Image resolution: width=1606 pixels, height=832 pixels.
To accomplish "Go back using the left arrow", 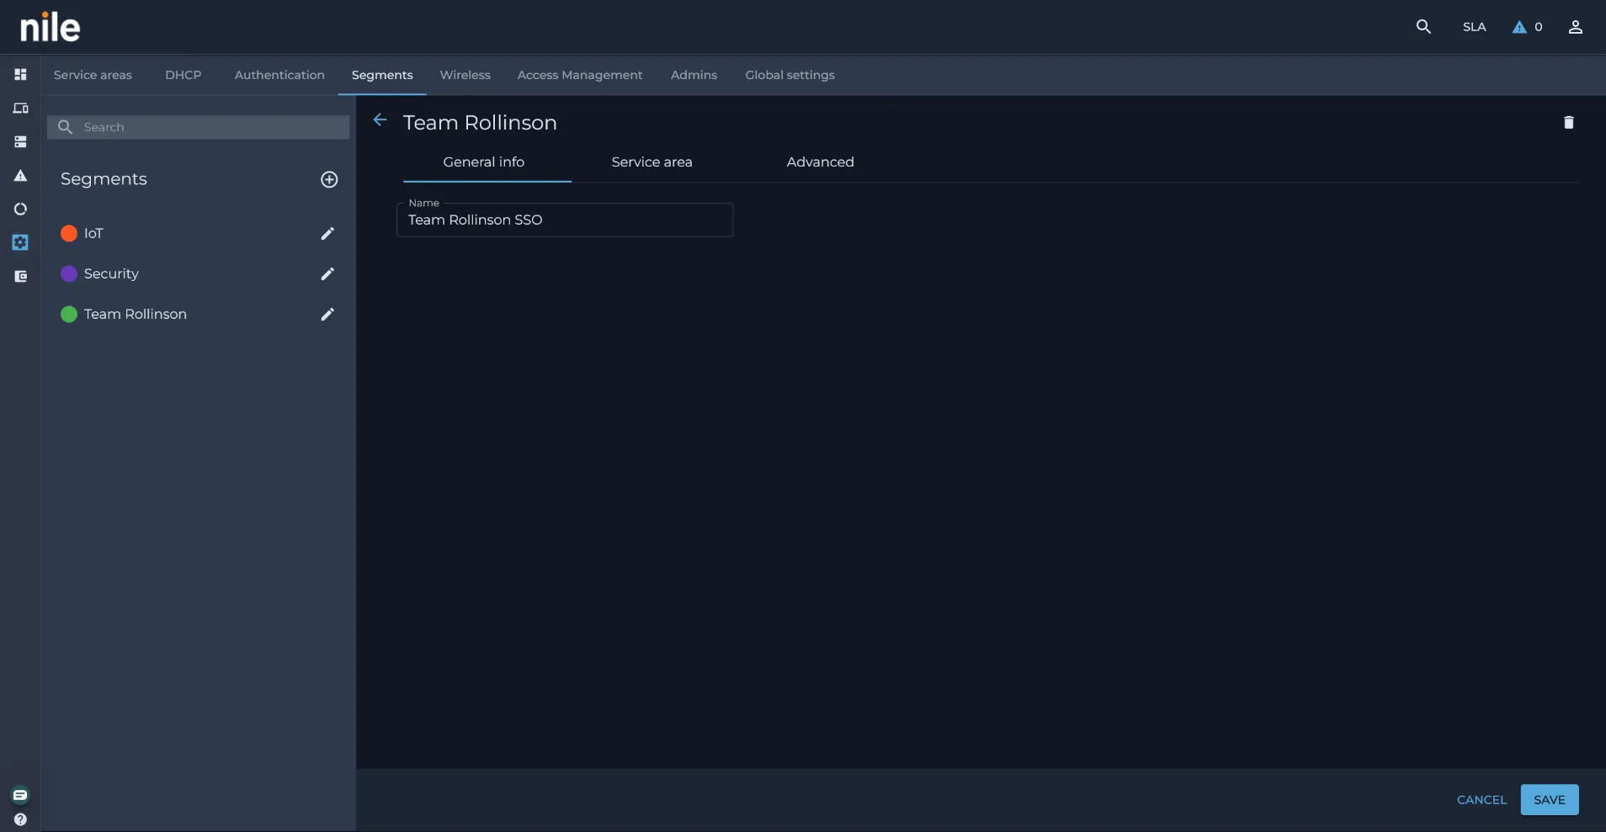I will click(380, 120).
